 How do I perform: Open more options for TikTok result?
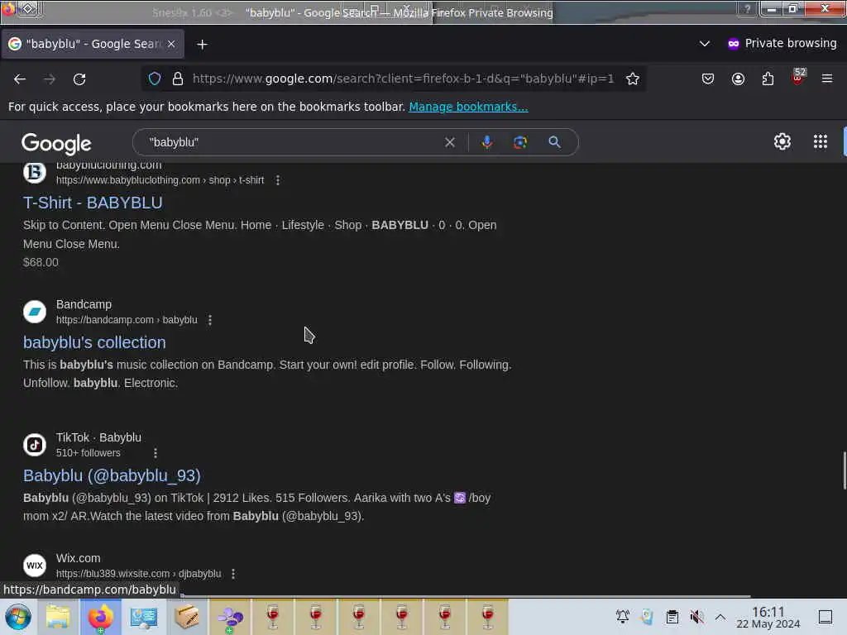156,453
